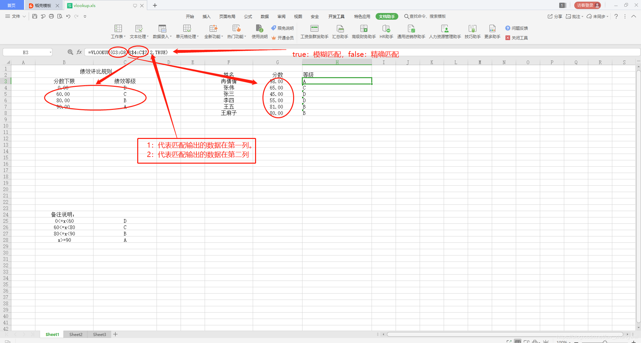Screen dimensions: 641x343
Task: Switch to the 视图 View tab
Action: tap(298, 16)
